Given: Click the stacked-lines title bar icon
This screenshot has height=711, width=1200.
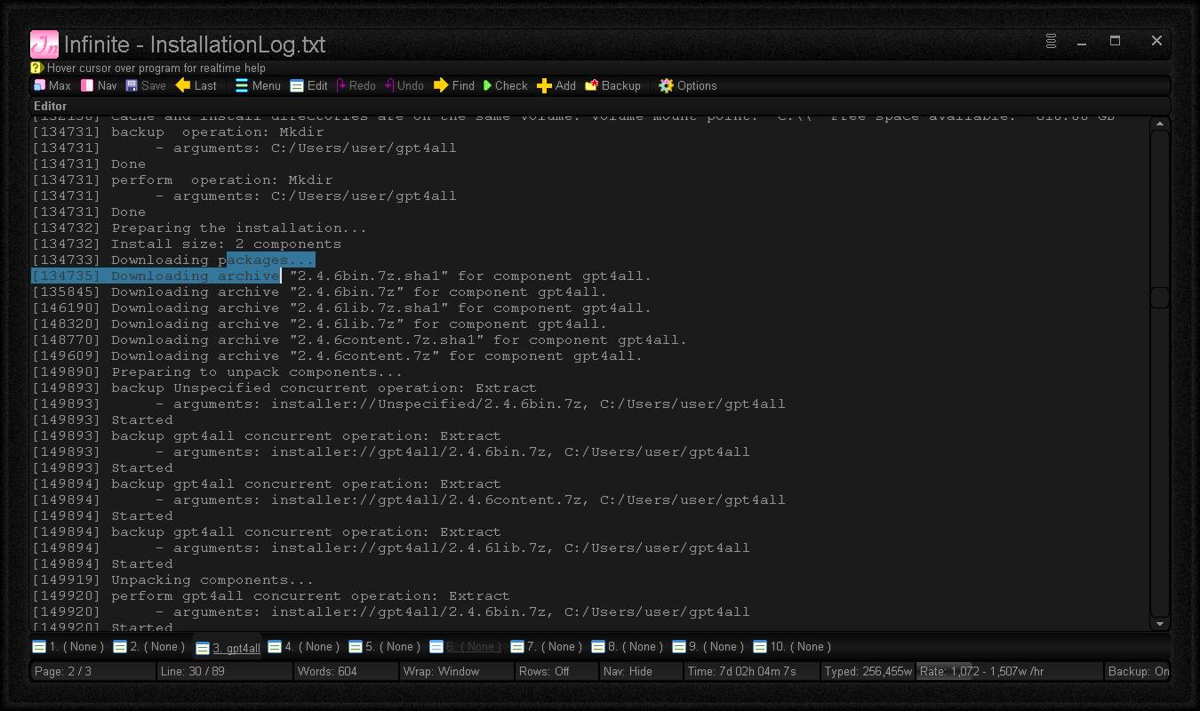Looking at the screenshot, I should [x=1051, y=41].
